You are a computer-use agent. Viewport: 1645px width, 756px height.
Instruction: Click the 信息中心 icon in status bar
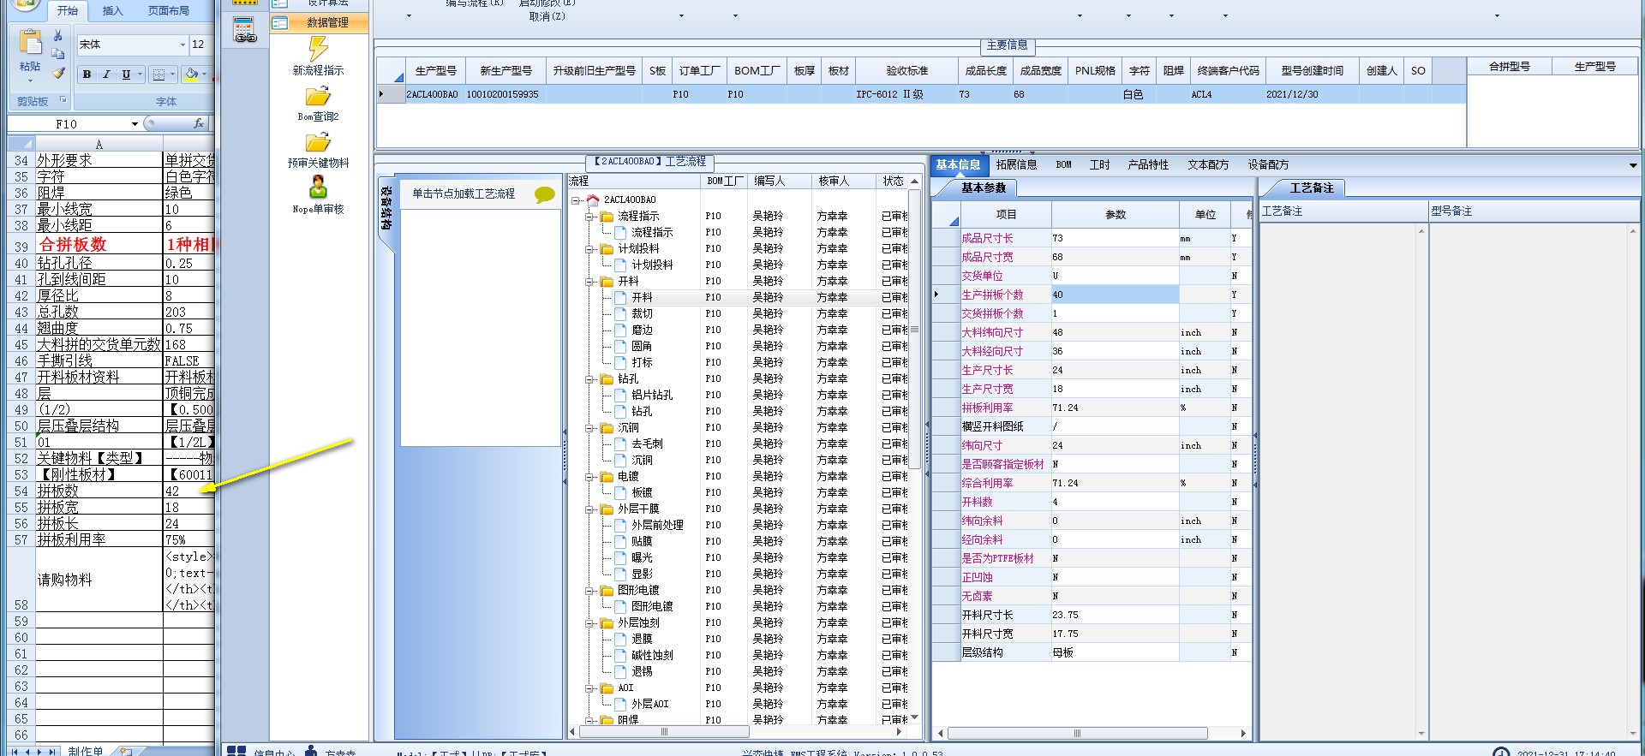236,751
